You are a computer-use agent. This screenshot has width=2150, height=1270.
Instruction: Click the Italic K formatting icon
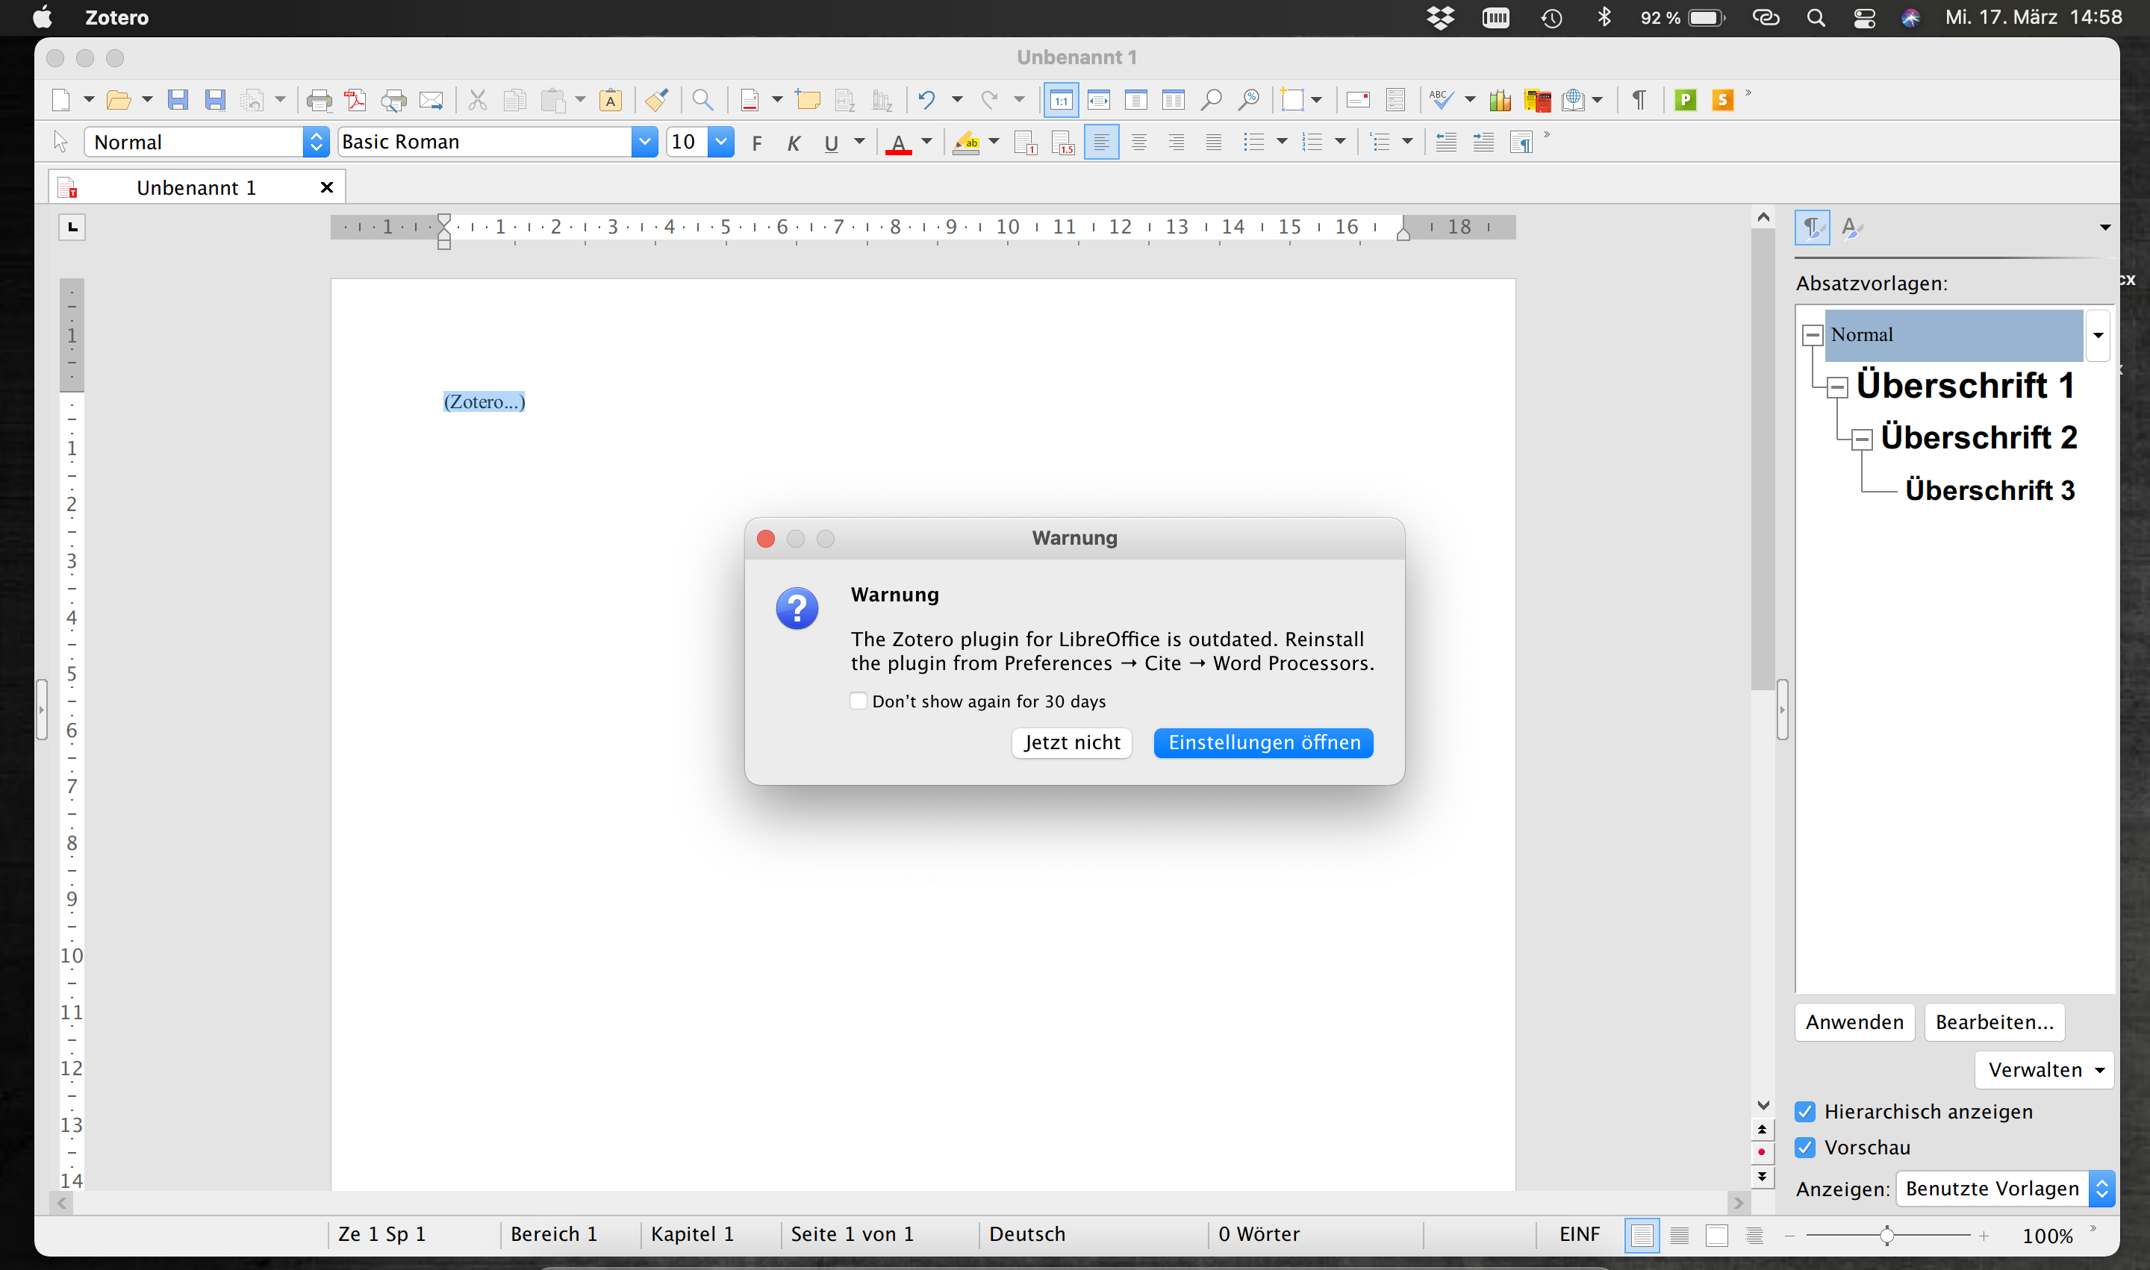click(794, 143)
